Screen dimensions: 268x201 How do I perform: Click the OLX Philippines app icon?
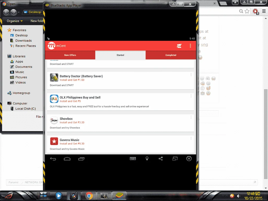click(x=54, y=99)
